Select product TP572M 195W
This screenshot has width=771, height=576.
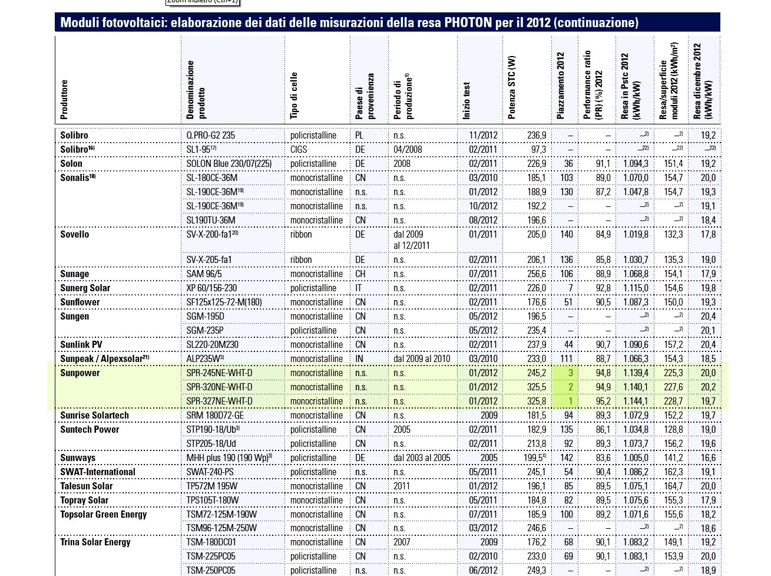click(212, 486)
